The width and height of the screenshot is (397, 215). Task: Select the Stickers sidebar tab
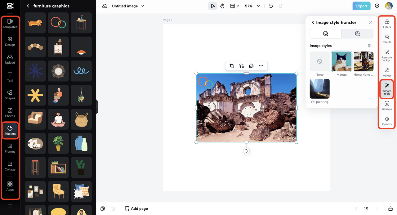tap(10, 130)
